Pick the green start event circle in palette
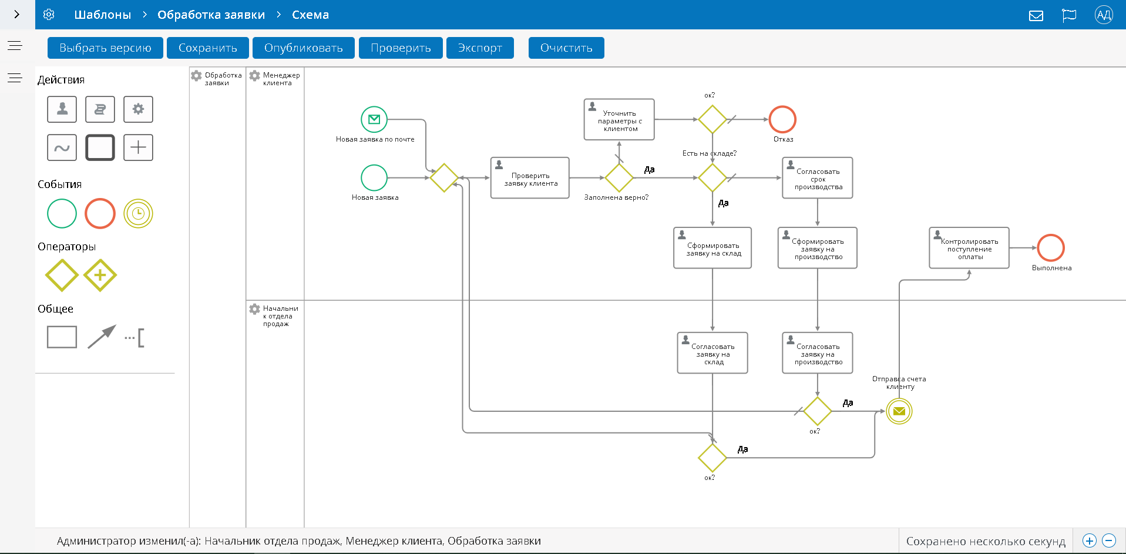1126x554 pixels. coord(62,214)
